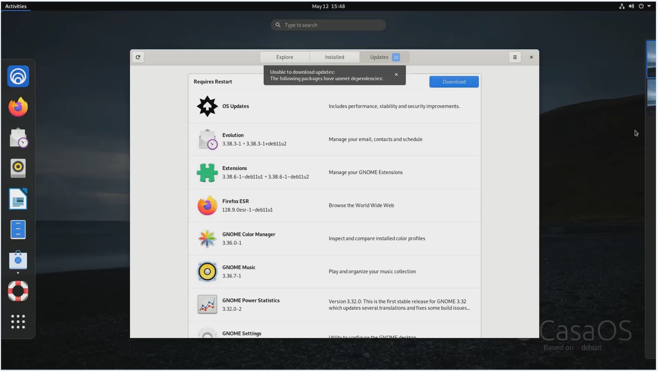This screenshot has width=658, height=371.
Task: Click the Requires Restart heading
Action: 212,82
